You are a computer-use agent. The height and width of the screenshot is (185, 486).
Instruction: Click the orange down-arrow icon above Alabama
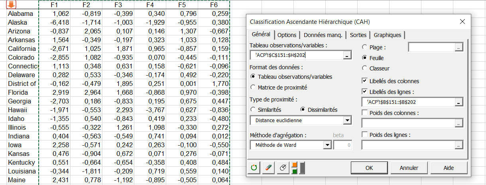pos(11,5)
